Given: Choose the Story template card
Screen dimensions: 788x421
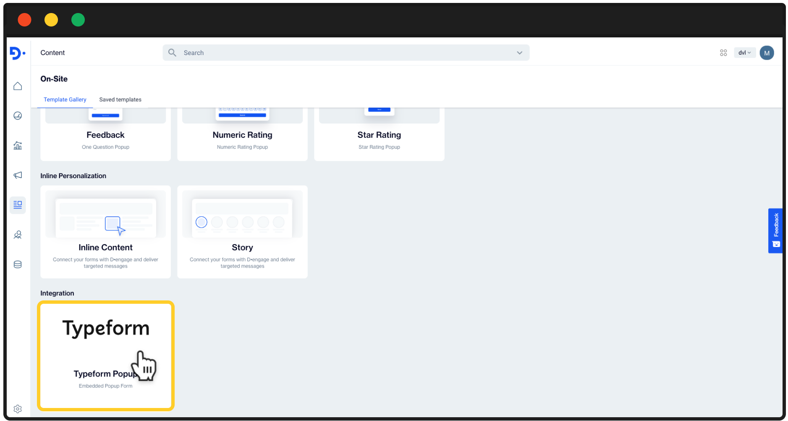Looking at the screenshot, I should click(x=242, y=232).
